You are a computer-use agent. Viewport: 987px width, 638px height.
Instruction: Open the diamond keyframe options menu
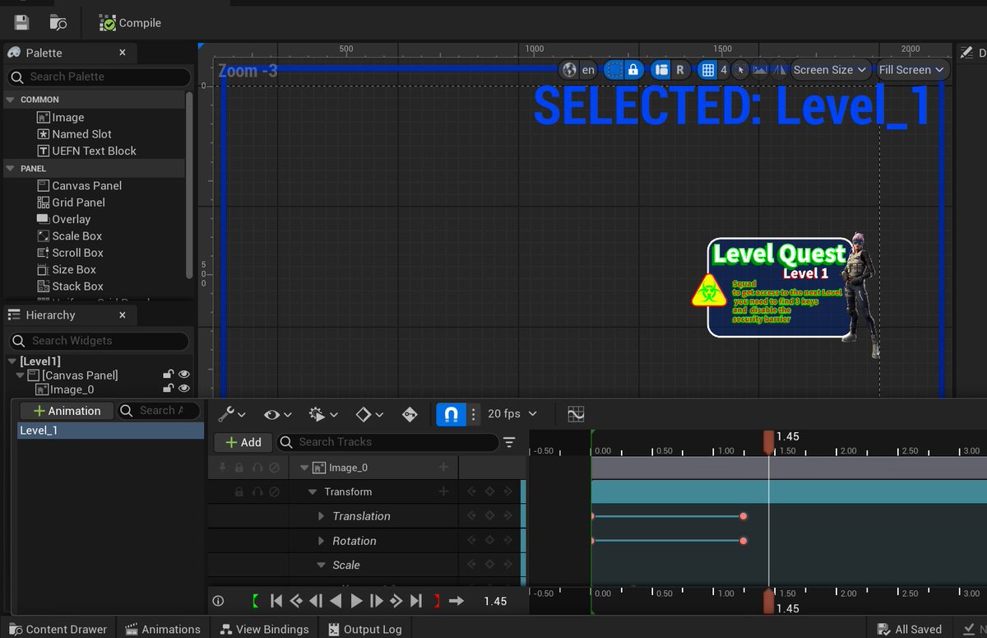[369, 414]
